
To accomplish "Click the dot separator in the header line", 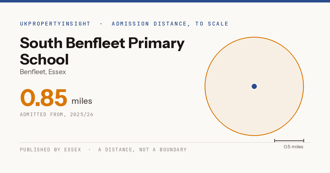I will click(x=101, y=24).
